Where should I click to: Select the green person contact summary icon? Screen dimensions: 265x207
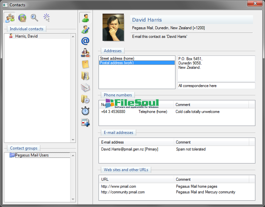pos(85,18)
